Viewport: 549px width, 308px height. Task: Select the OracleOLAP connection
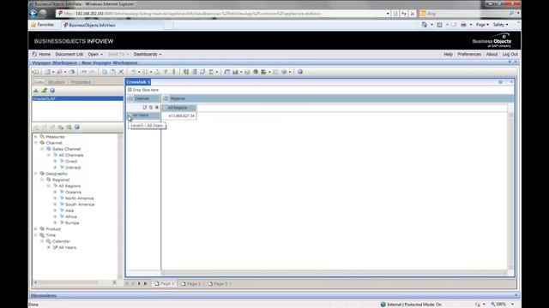77,99
